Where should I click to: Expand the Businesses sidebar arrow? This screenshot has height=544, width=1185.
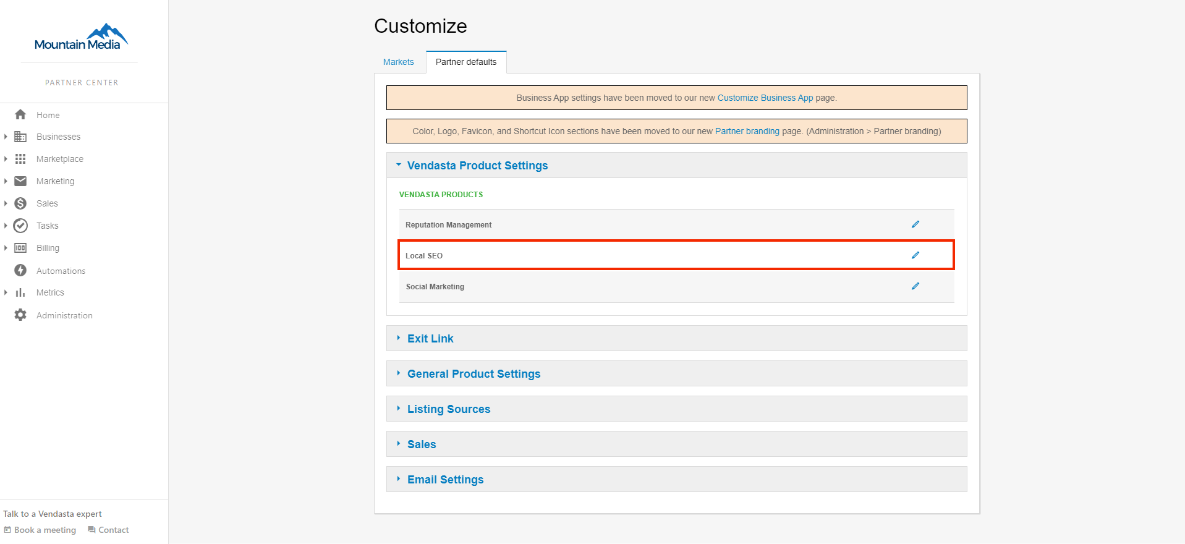(x=6, y=137)
